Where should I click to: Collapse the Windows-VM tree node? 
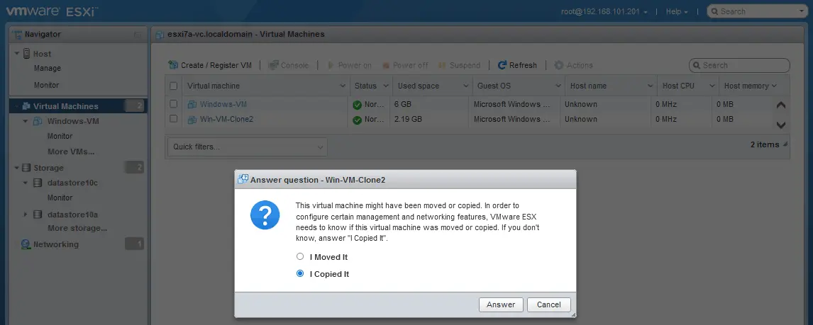[26, 121]
